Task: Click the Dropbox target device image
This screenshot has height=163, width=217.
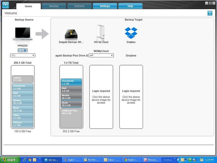Action: click(x=131, y=33)
